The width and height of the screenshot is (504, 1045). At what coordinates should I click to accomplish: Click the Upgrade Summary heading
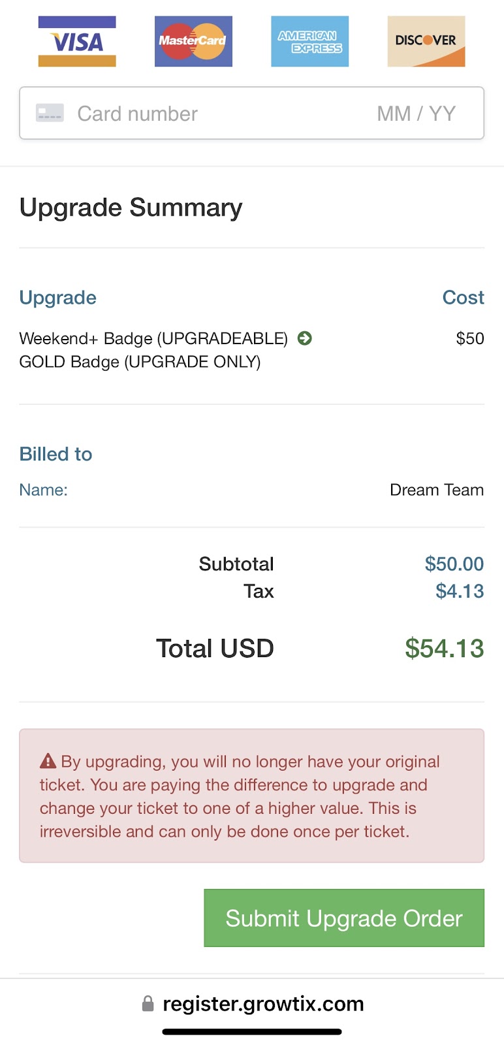(x=131, y=208)
